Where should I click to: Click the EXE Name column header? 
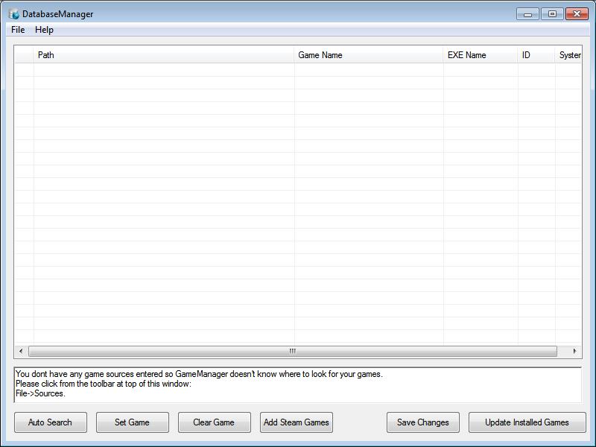click(481, 55)
